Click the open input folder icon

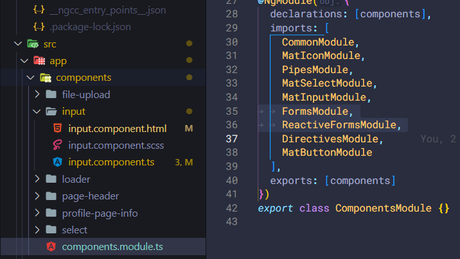click(x=51, y=112)
